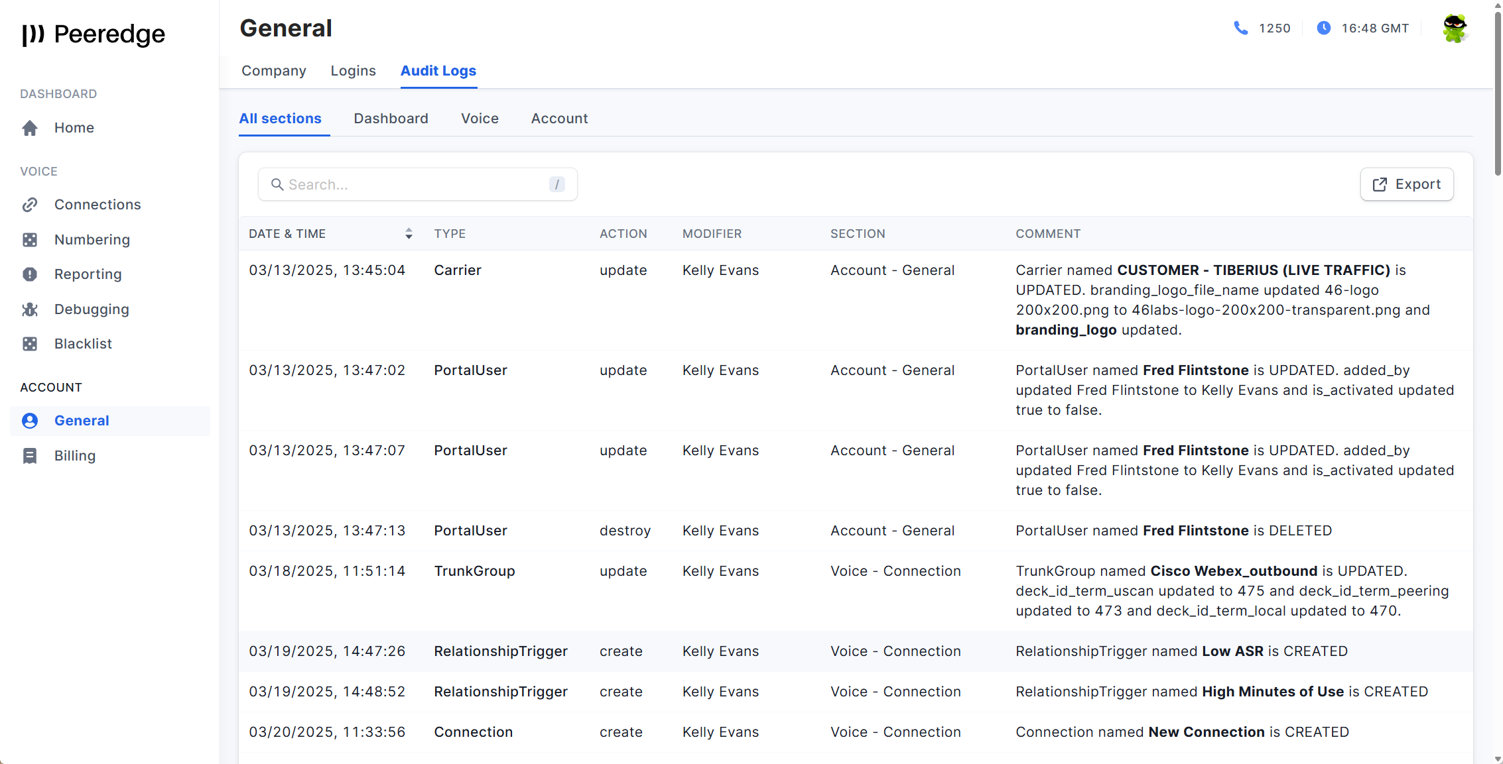Open the Company tab
The width and height of the screenshot is (1503, 764).
pyautogui.click(x=273, y=71)
